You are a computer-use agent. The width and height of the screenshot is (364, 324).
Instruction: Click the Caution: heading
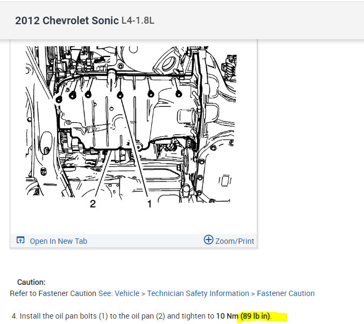tap(31, 282)
